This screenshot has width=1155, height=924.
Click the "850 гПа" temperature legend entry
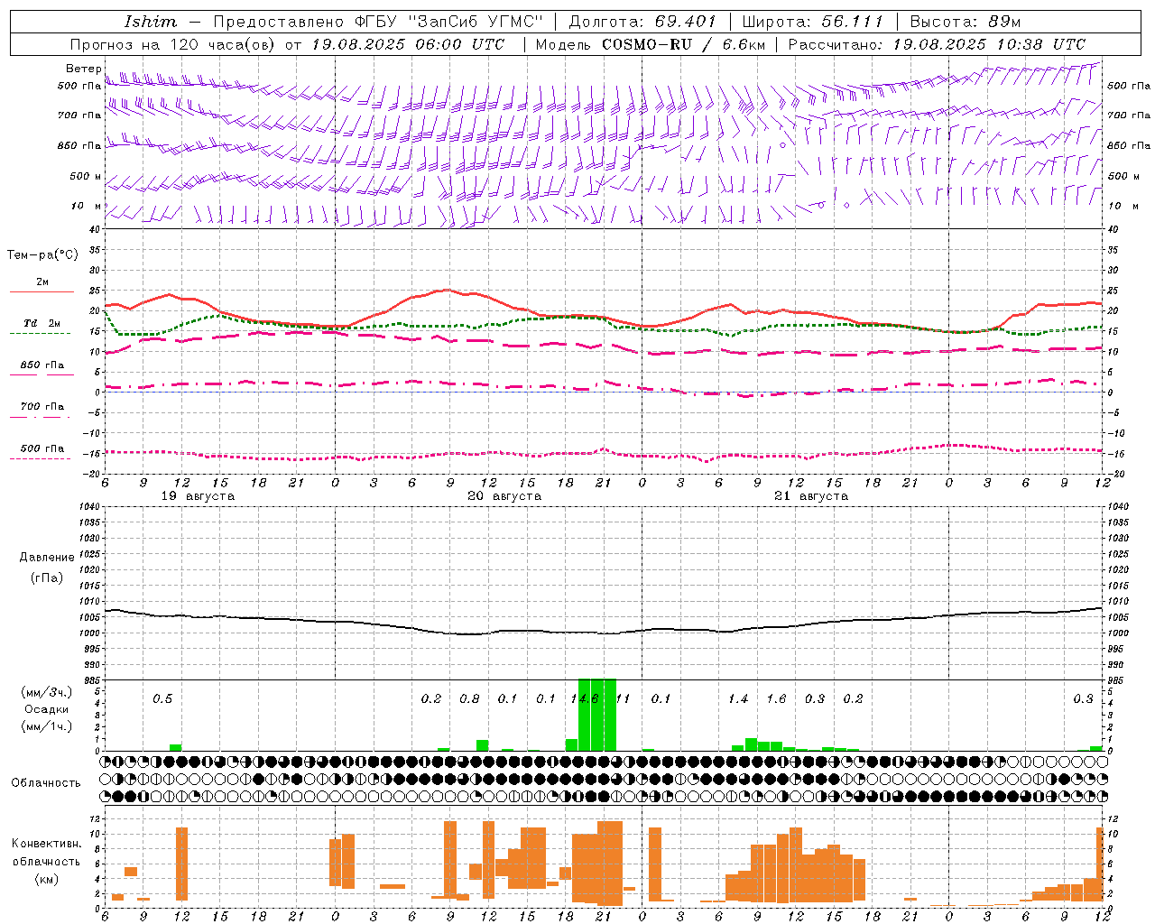[42, 365]
